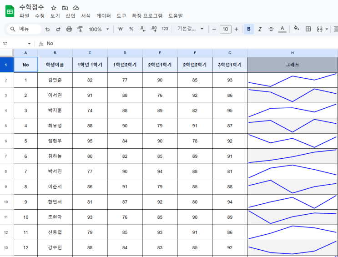Open the 도구 menu
The width and height of the screenshot is (338, 257).
pyautogui.click(x=121, y=16)
